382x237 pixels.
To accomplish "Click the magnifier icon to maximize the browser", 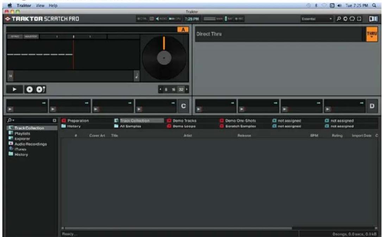I will tap(339, 19).
